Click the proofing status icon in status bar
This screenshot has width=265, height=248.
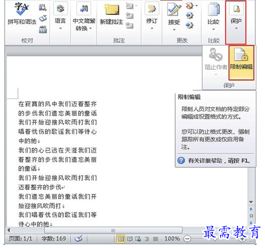78,238
